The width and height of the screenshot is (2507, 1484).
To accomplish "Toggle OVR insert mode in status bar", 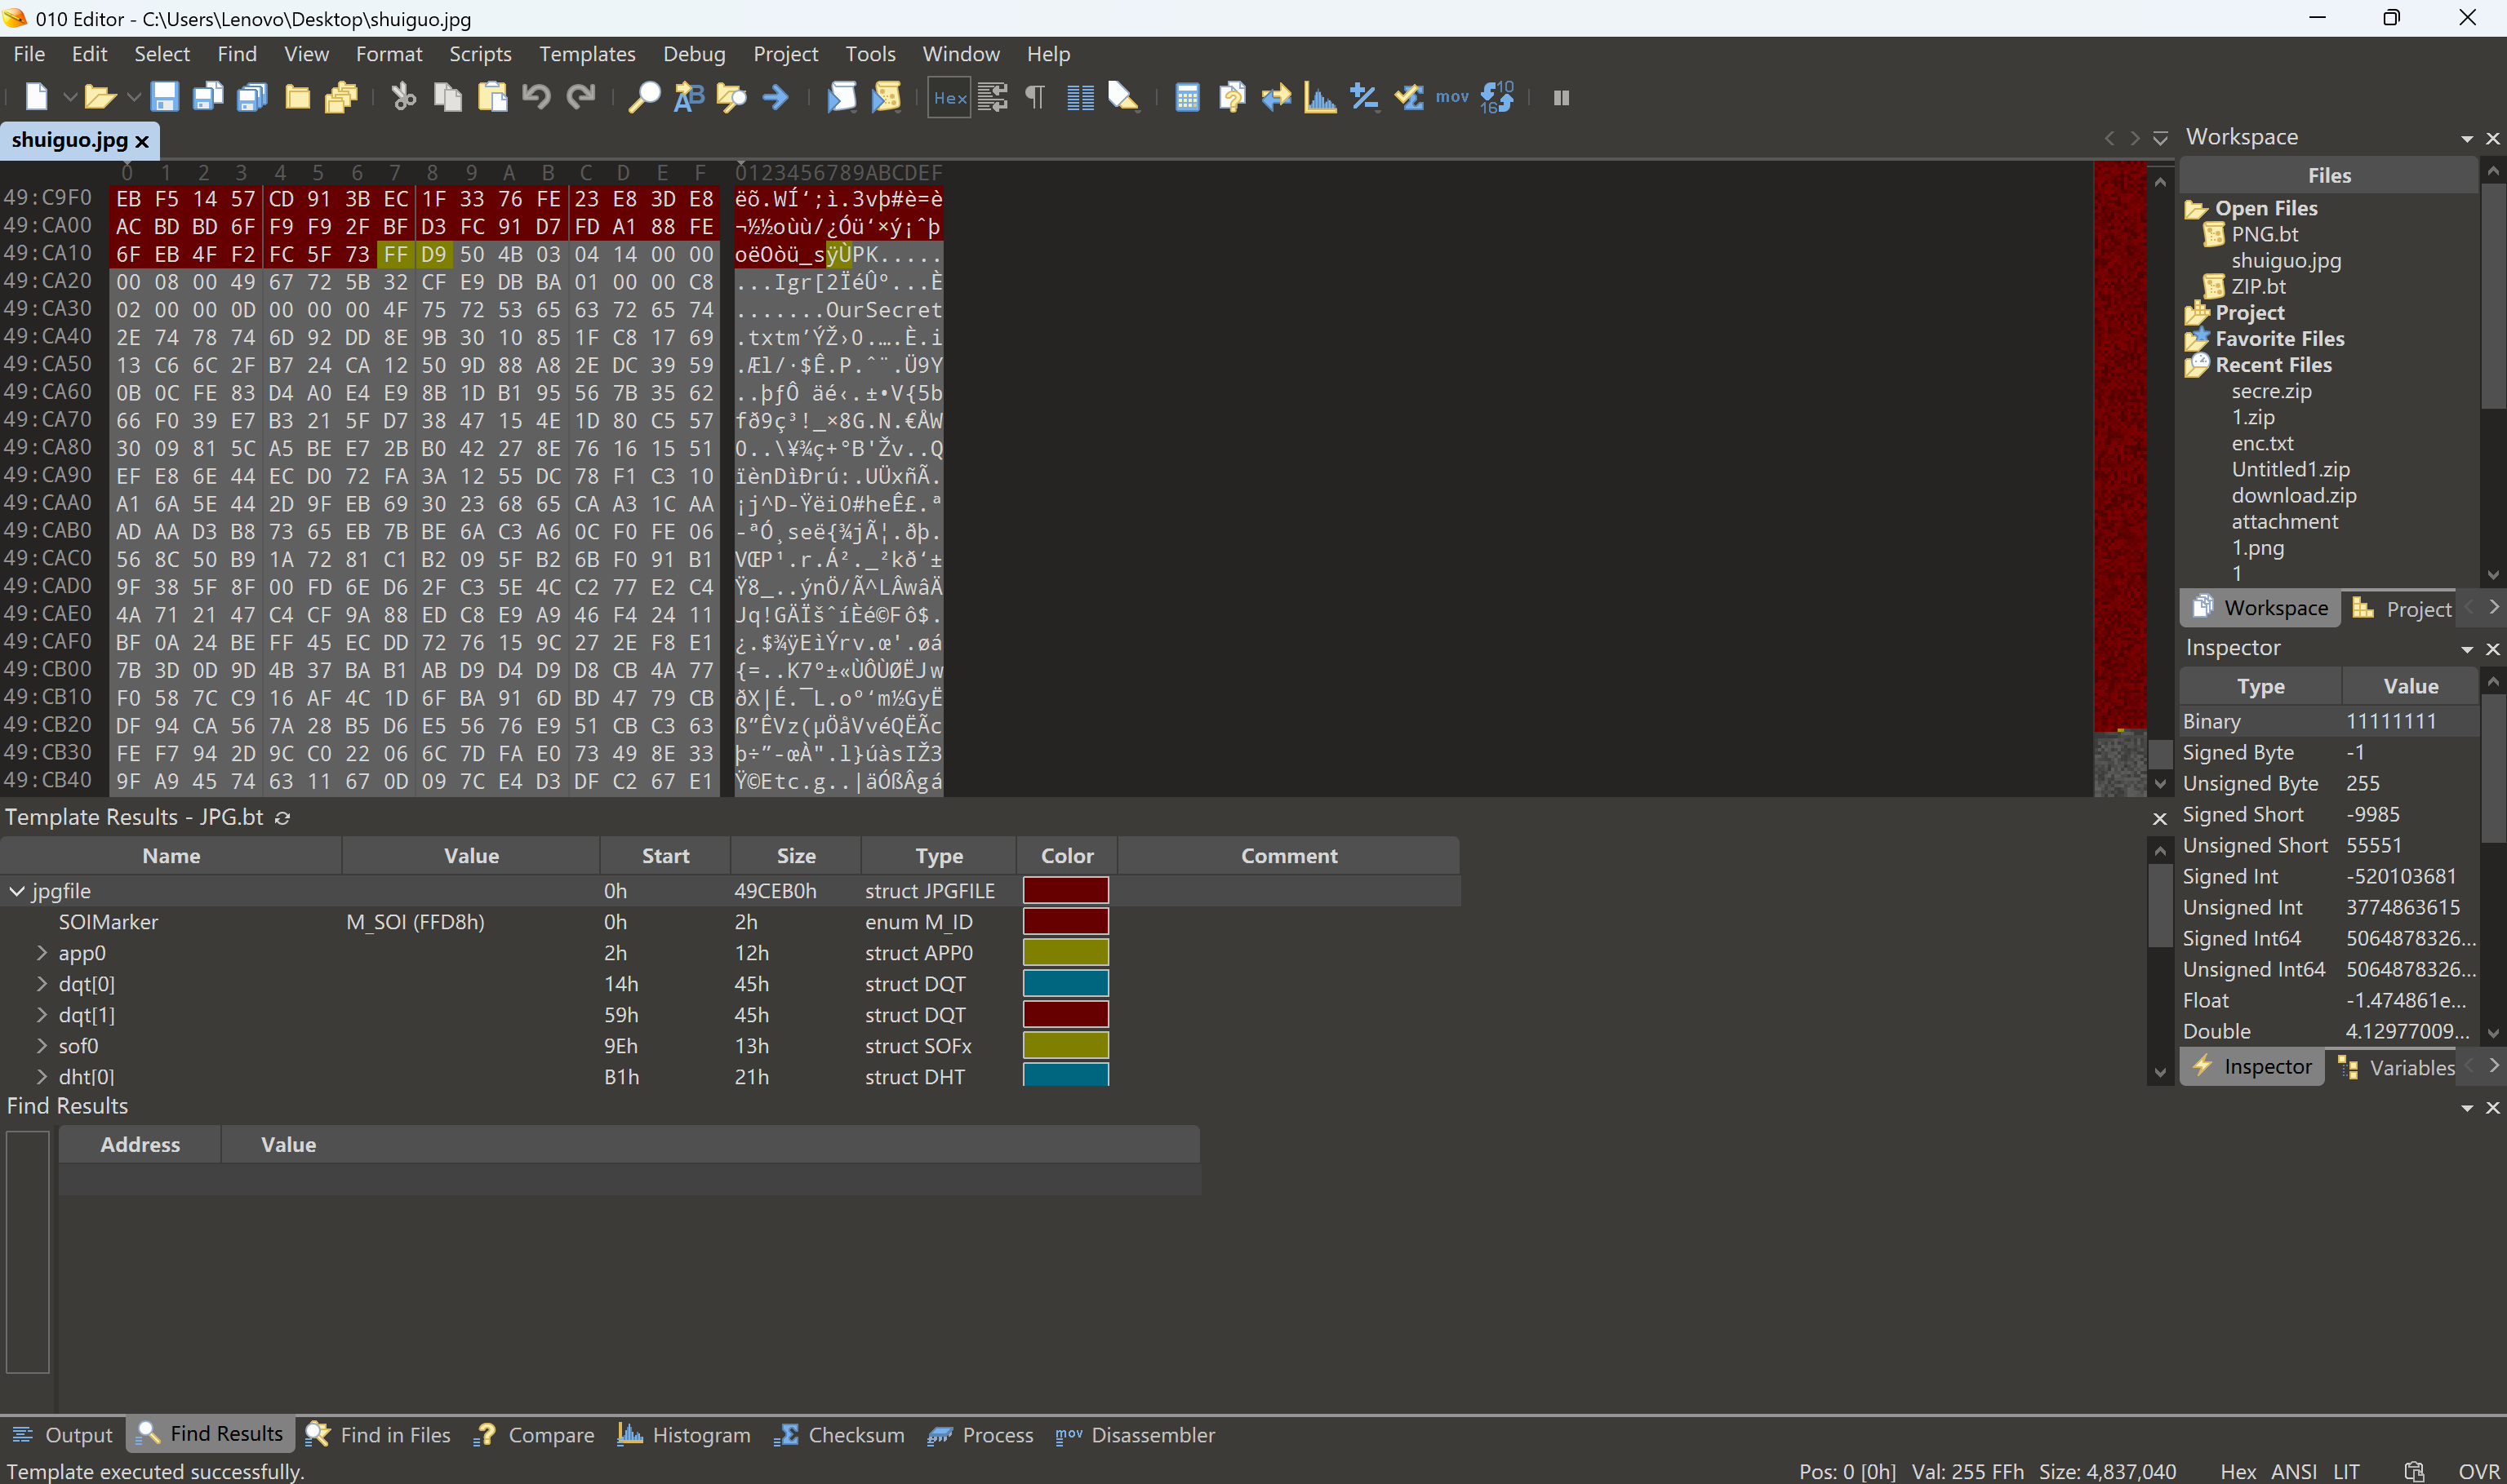I will tap(2479, 1471).
